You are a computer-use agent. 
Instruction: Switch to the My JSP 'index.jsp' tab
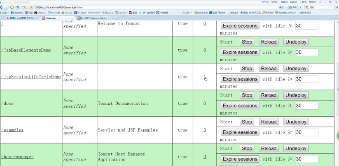[94, 18]
